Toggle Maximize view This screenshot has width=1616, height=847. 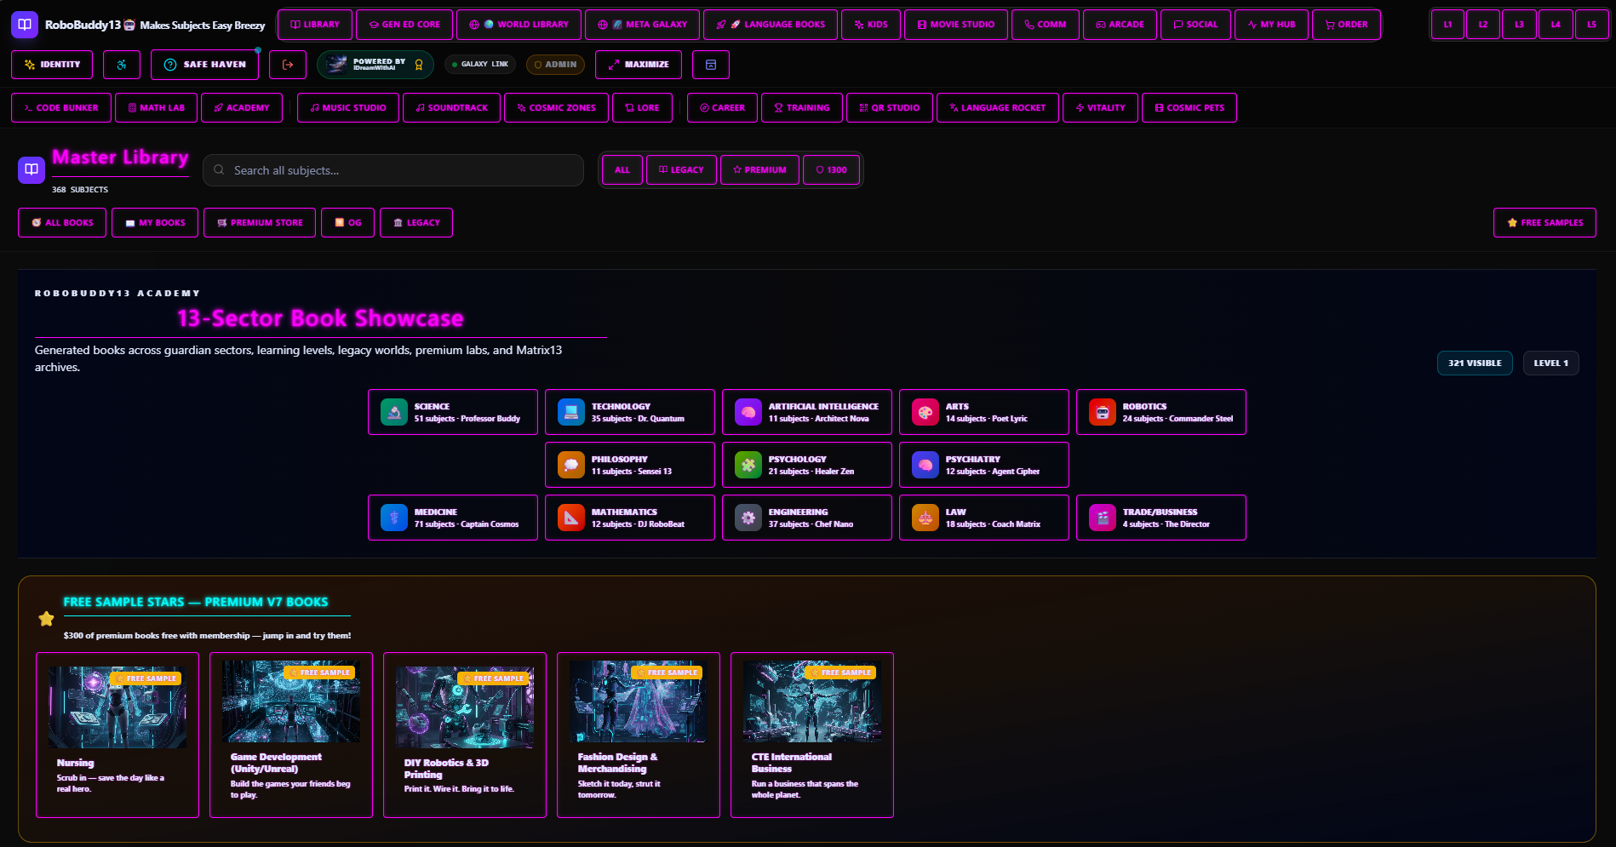[x=639, y=65]
